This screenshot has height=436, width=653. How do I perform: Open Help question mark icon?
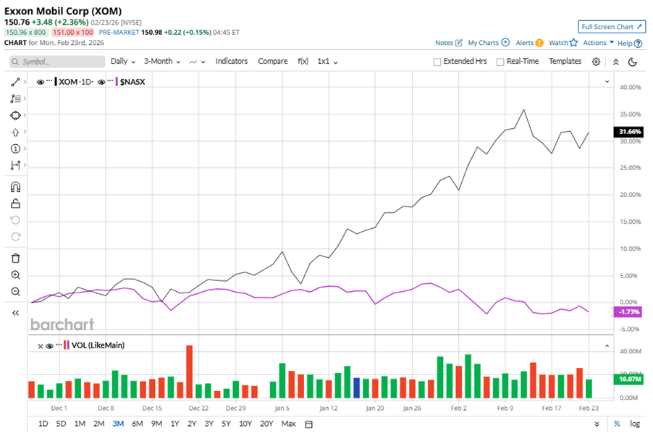pos(638,43)
